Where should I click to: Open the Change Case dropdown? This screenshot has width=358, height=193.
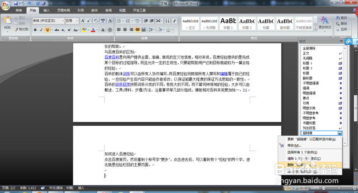tap(76, 30)
